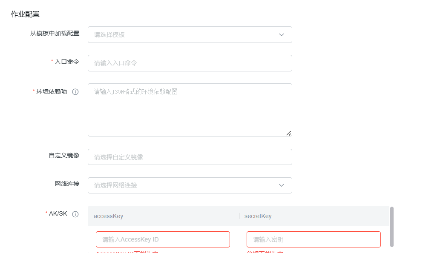
Task: Open the 网络连接 select field
Action: pyautogui.click(x=183, y=185)
